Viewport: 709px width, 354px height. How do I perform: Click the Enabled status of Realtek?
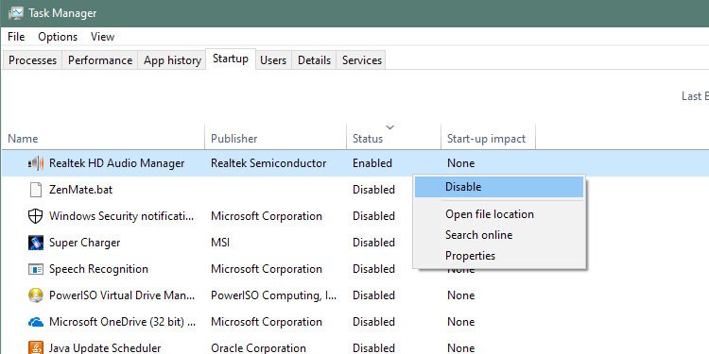(372, 163)
